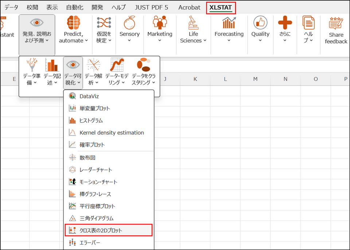The width and height of the screenshot is (350, 250).
Task: Choose ヒストグラム in the visualization menu
Action: [x=91, y=120]
